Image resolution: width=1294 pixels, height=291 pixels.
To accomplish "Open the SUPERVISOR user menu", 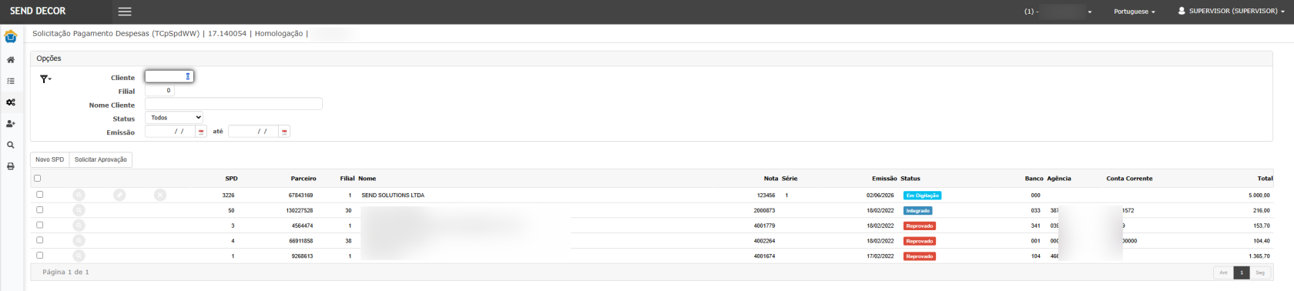I will tap(1232, 11).
